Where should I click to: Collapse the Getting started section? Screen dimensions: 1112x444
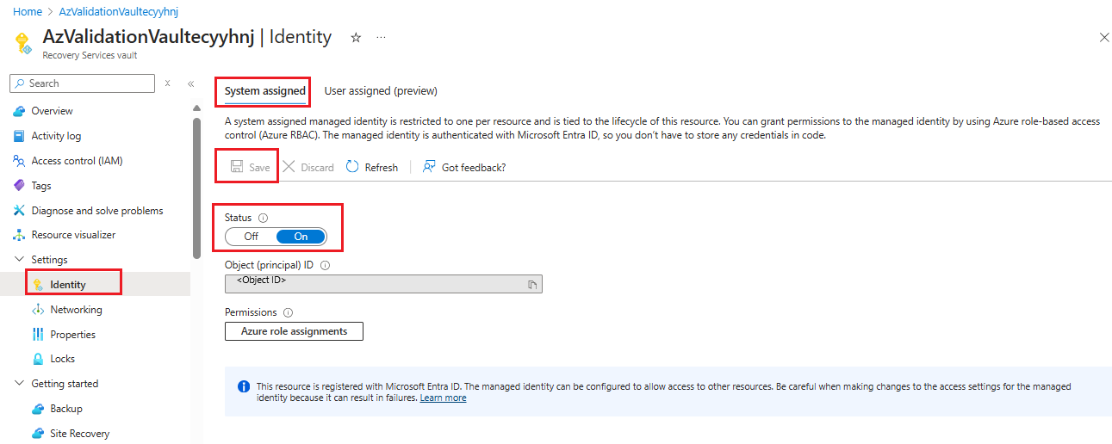click(x=20, y=384)
